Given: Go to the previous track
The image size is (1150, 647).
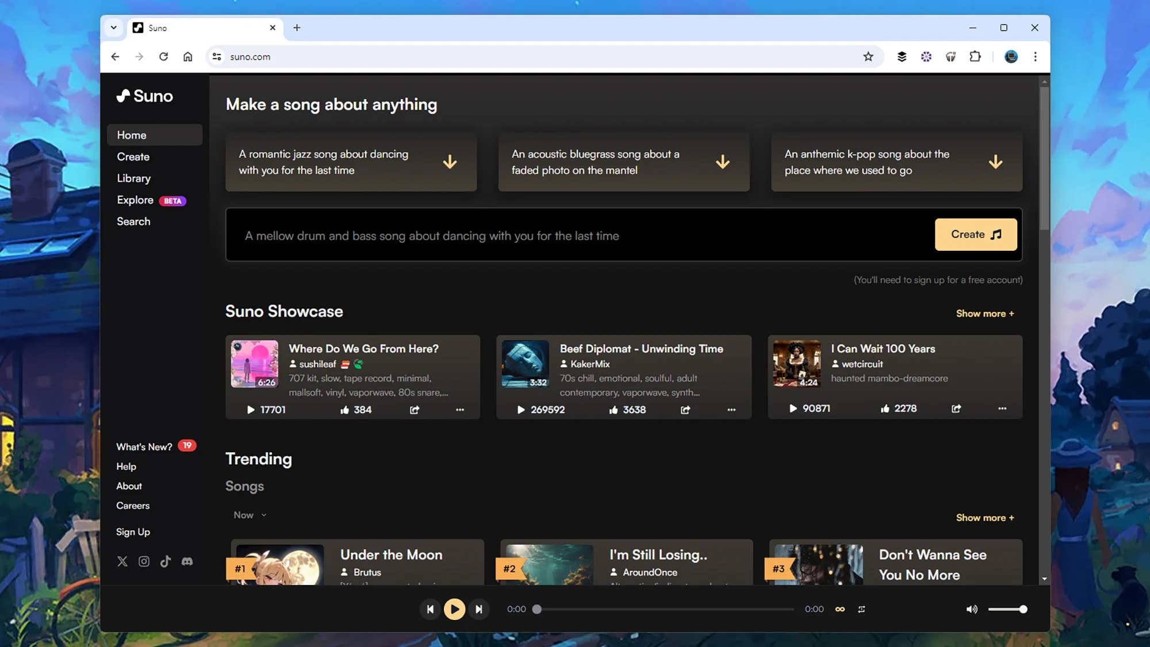Looking at the screenshot, I should tap(430, 609).
